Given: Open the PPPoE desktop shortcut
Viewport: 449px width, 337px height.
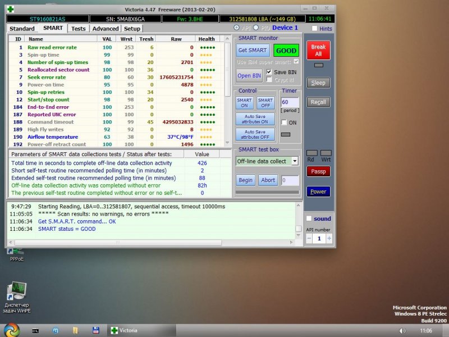Looking at the screenshot, I should coord(16,254).
